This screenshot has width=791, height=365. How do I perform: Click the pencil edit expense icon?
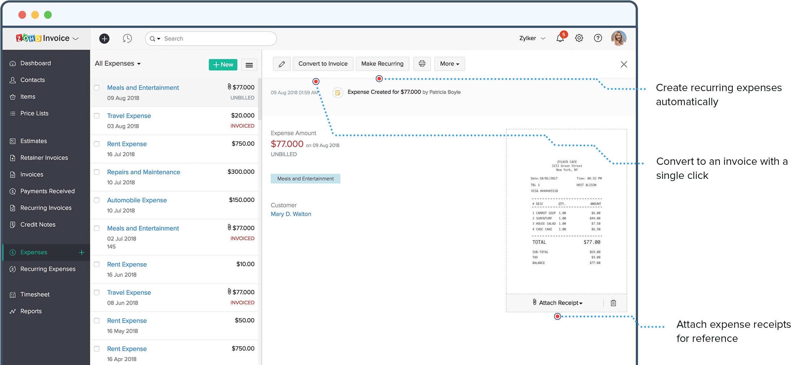282,64
